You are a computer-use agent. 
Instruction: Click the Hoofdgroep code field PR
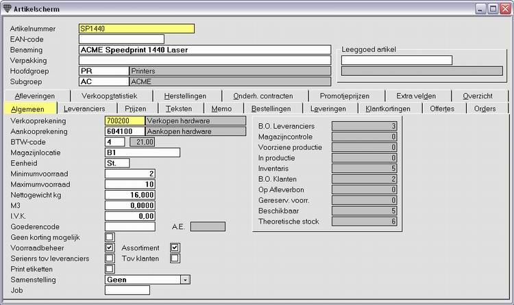pos(104,71)
